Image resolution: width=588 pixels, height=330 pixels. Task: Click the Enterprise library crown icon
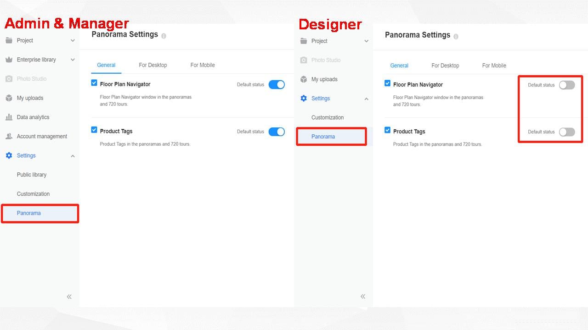pos(9,60)
